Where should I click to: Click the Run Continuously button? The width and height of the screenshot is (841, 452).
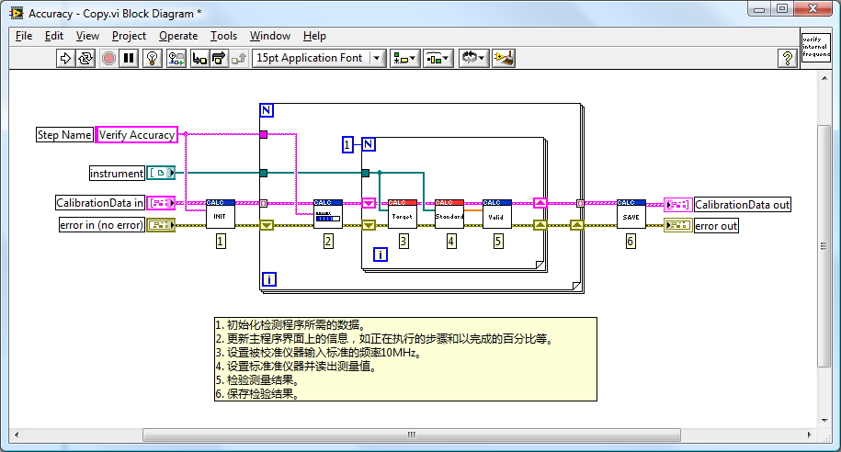click(x=85, y=58)
